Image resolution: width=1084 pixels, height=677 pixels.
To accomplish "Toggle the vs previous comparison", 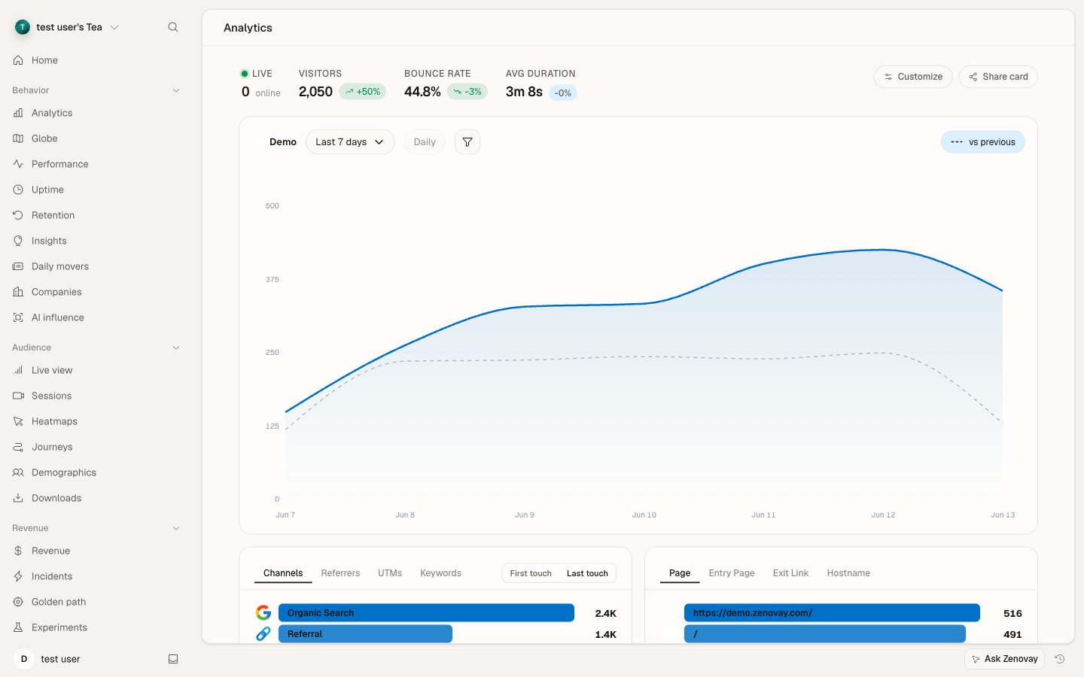I will click(x=983, y=142).
